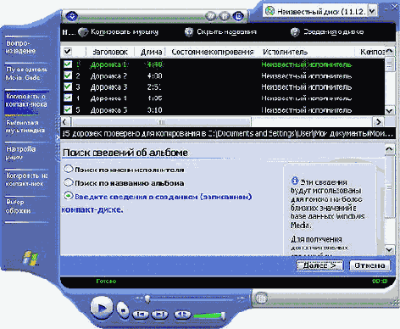
Task: Click the seek slider thumb
Action: (x=147, y=298)
